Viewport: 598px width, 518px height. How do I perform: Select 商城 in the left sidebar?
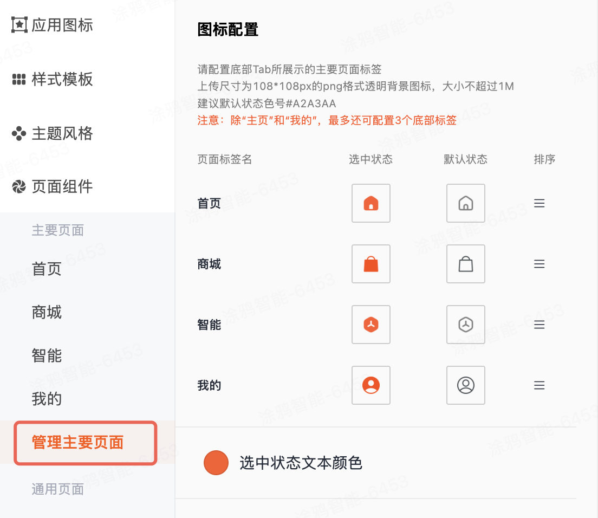(x=46, y=312)
